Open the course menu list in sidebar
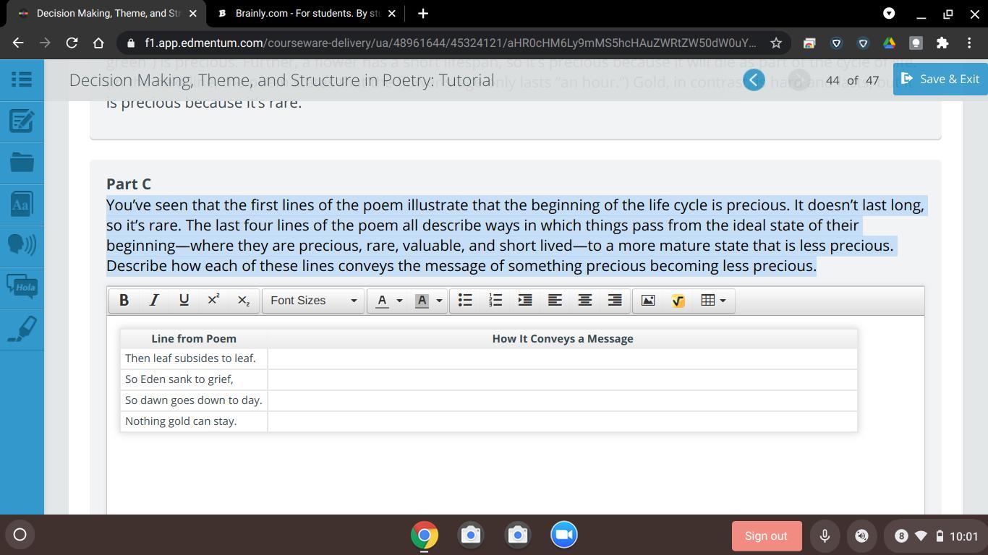This screenshot has height=555, width=988. pyautogui.click(x=22, y=79)
